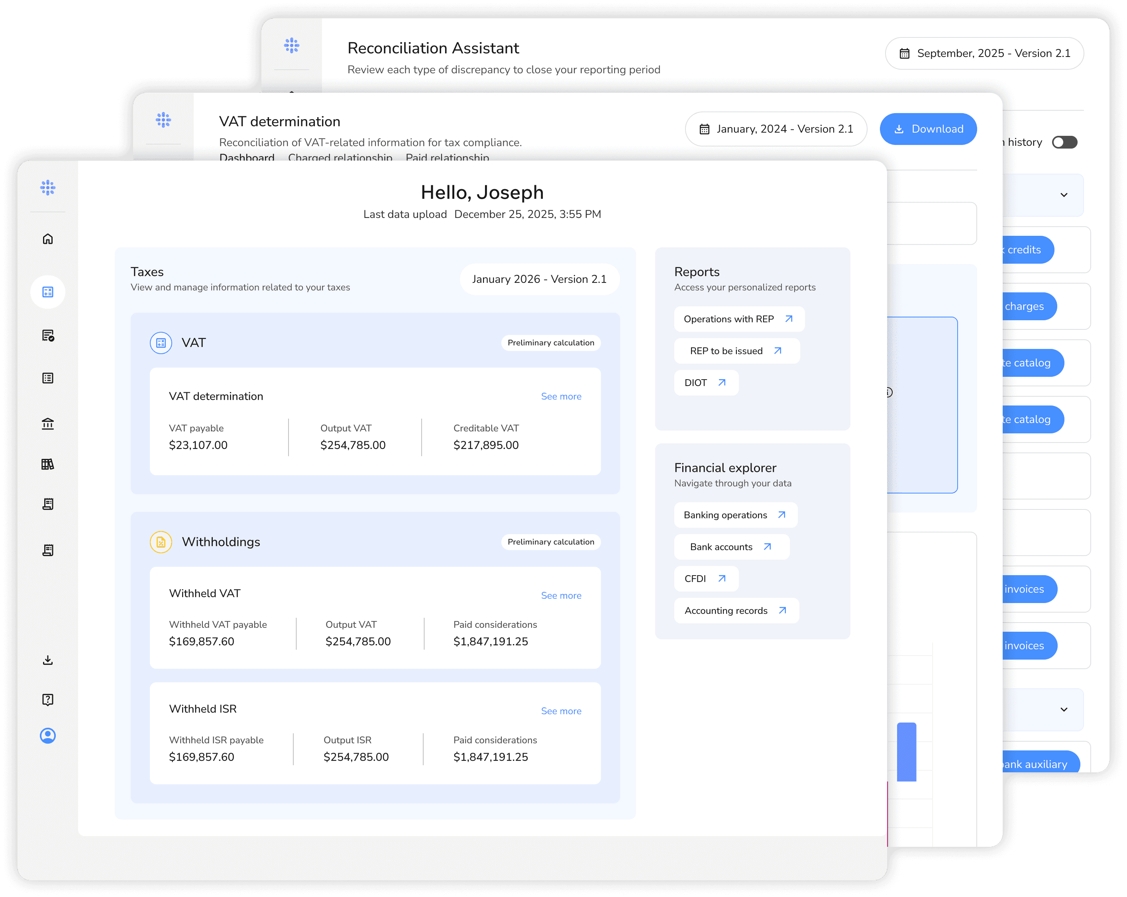Open the bank building sidebar icon

pyautogui.click(x=47, y=423)
